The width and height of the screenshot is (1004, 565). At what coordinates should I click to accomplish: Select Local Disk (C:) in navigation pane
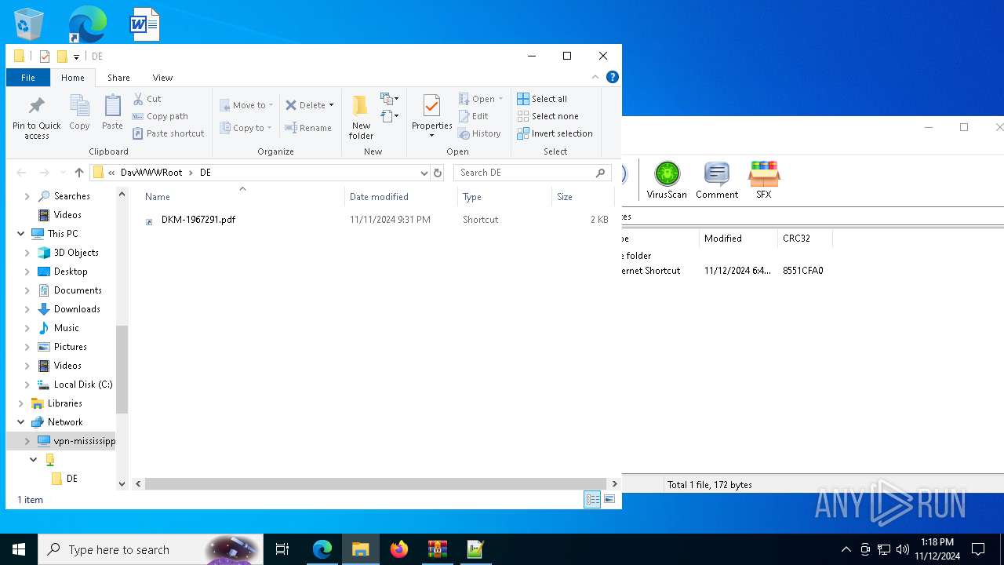click(82, 385)
